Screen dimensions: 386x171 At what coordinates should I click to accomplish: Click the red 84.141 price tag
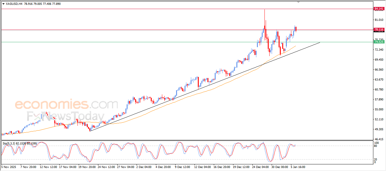coord(378,9)
